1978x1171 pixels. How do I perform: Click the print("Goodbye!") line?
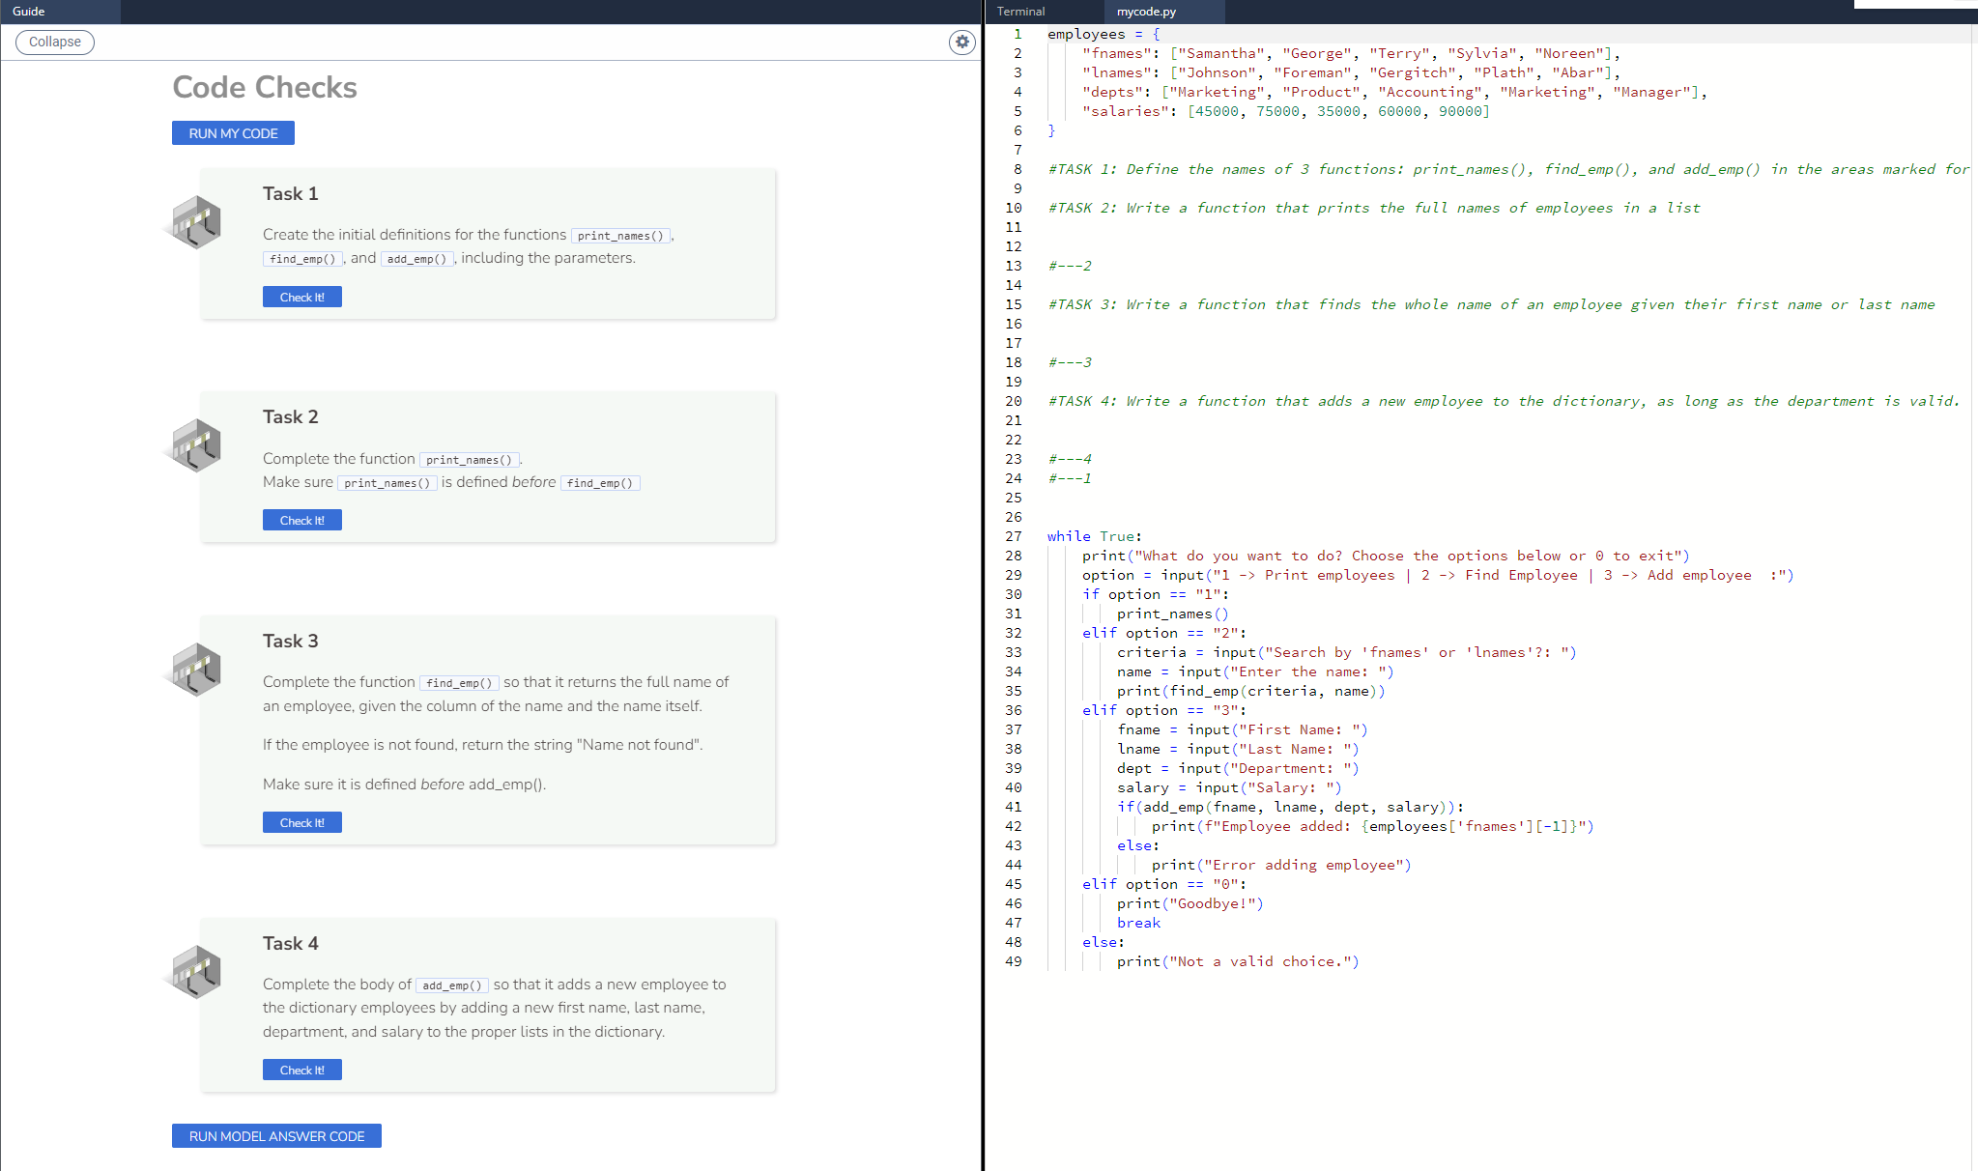[1190, 903]
